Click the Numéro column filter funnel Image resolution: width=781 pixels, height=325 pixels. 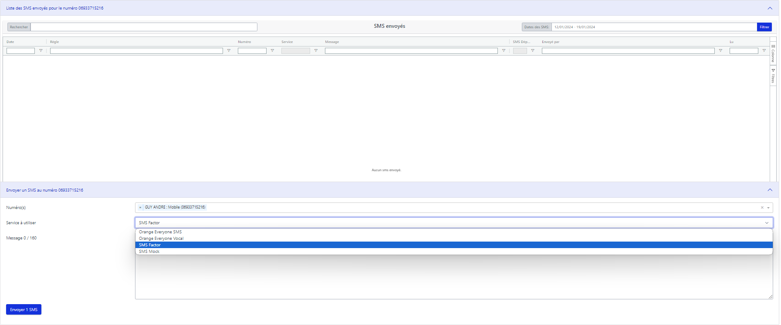(272, 51)
